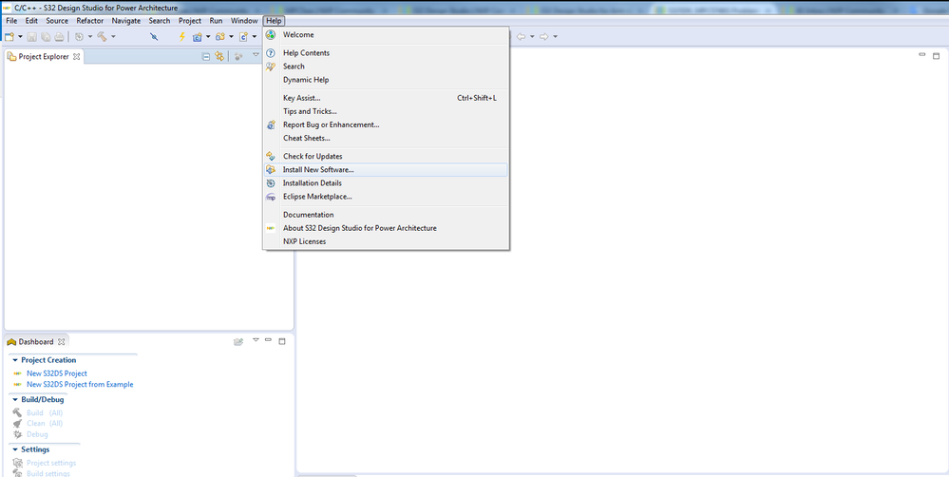Choose Install New Software... menu entry
Screen dimensions: 949x477
click(386, 169)
